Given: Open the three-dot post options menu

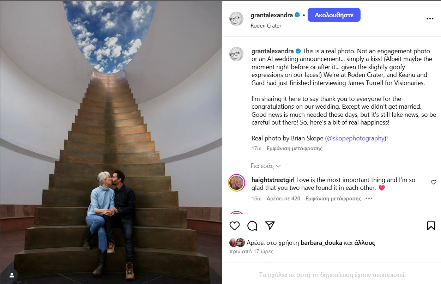Looking at the screenshot, I should point(430,19).
